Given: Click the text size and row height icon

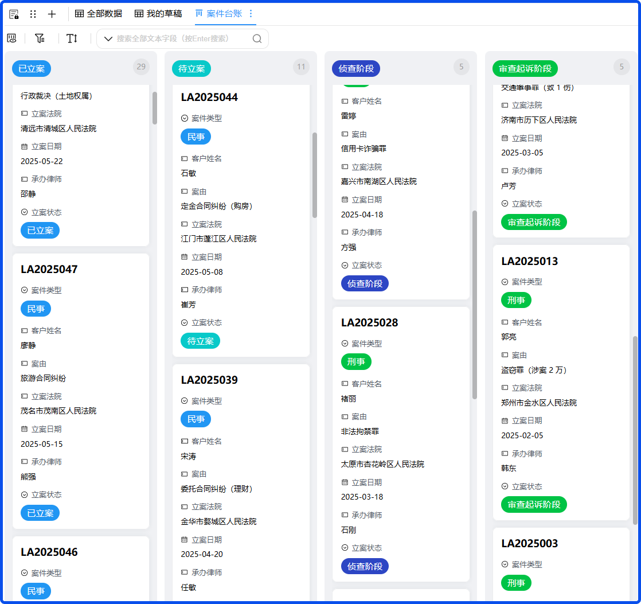Looking at the screenshot, I should point(72,38).
